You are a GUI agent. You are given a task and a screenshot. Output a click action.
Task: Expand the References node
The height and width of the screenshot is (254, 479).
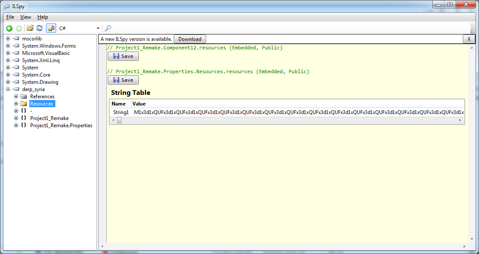[16, 97]
